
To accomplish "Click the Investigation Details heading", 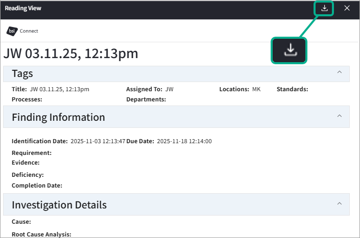I will pos(59,205).
